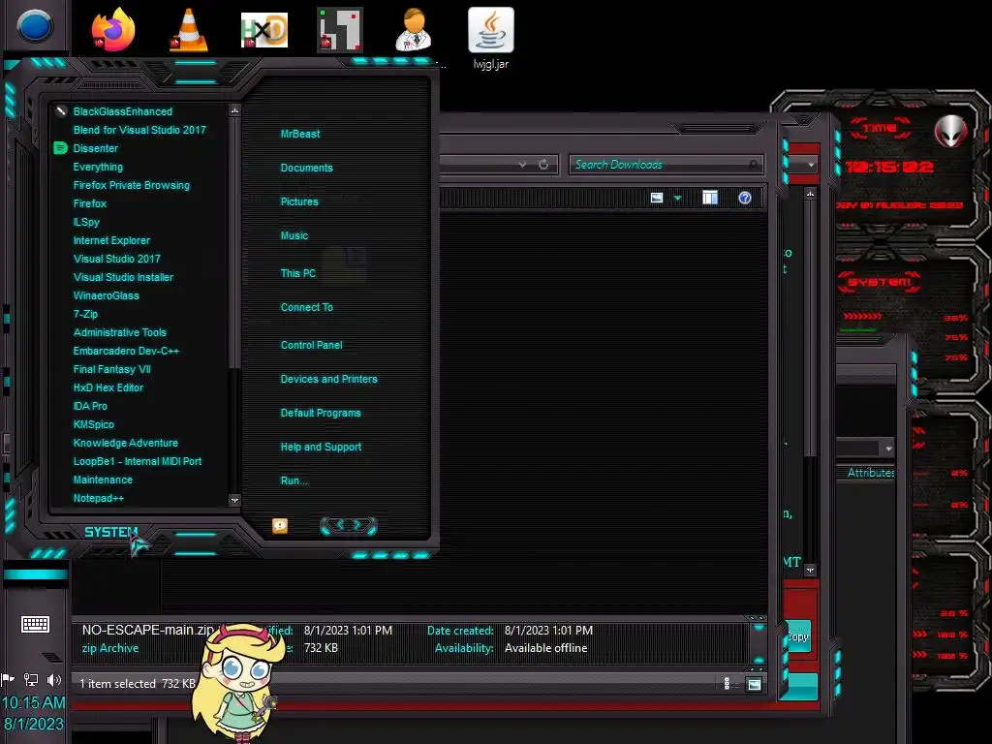This screenshot has height=744, width=992.
Task: Click the Explorer change view icon
Action: tap(657, 198)
